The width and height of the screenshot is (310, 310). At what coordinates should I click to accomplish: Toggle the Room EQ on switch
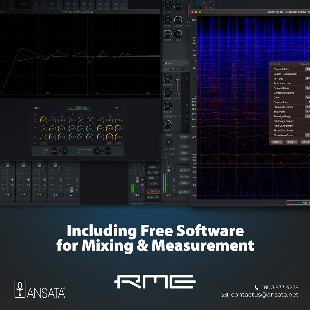(35, 108)
